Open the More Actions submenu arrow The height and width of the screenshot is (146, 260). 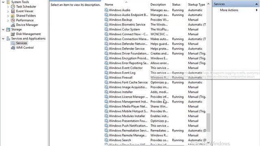[256, 10]
